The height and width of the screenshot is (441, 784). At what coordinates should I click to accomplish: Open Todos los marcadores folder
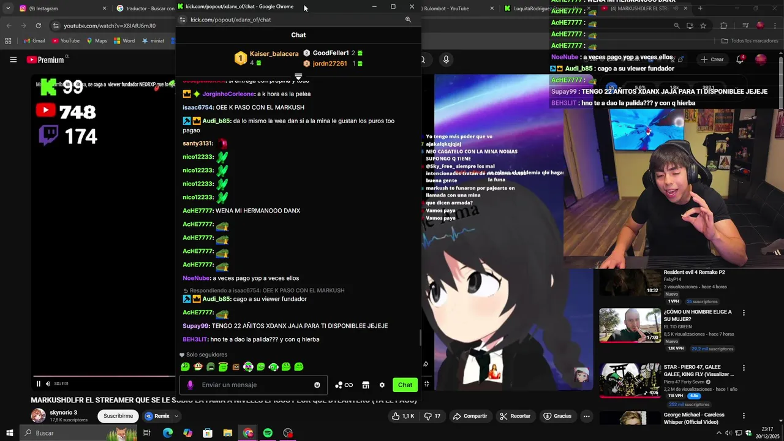(750, 41)
